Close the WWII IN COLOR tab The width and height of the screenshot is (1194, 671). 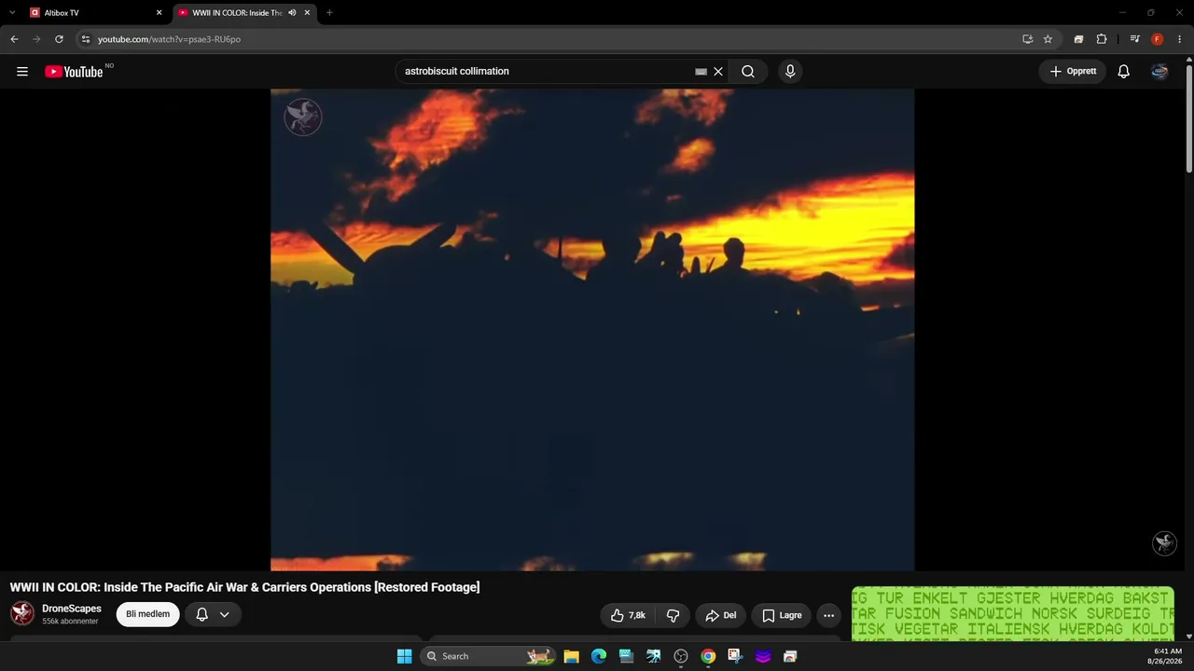click(x=307, y=13)
